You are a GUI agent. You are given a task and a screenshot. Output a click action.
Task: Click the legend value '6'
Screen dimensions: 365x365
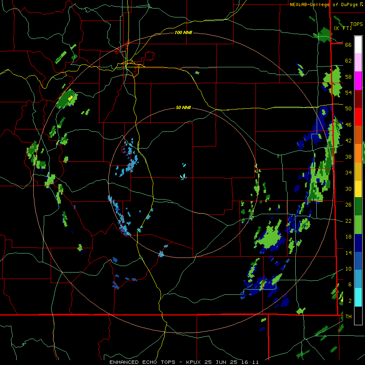(350, 285)
